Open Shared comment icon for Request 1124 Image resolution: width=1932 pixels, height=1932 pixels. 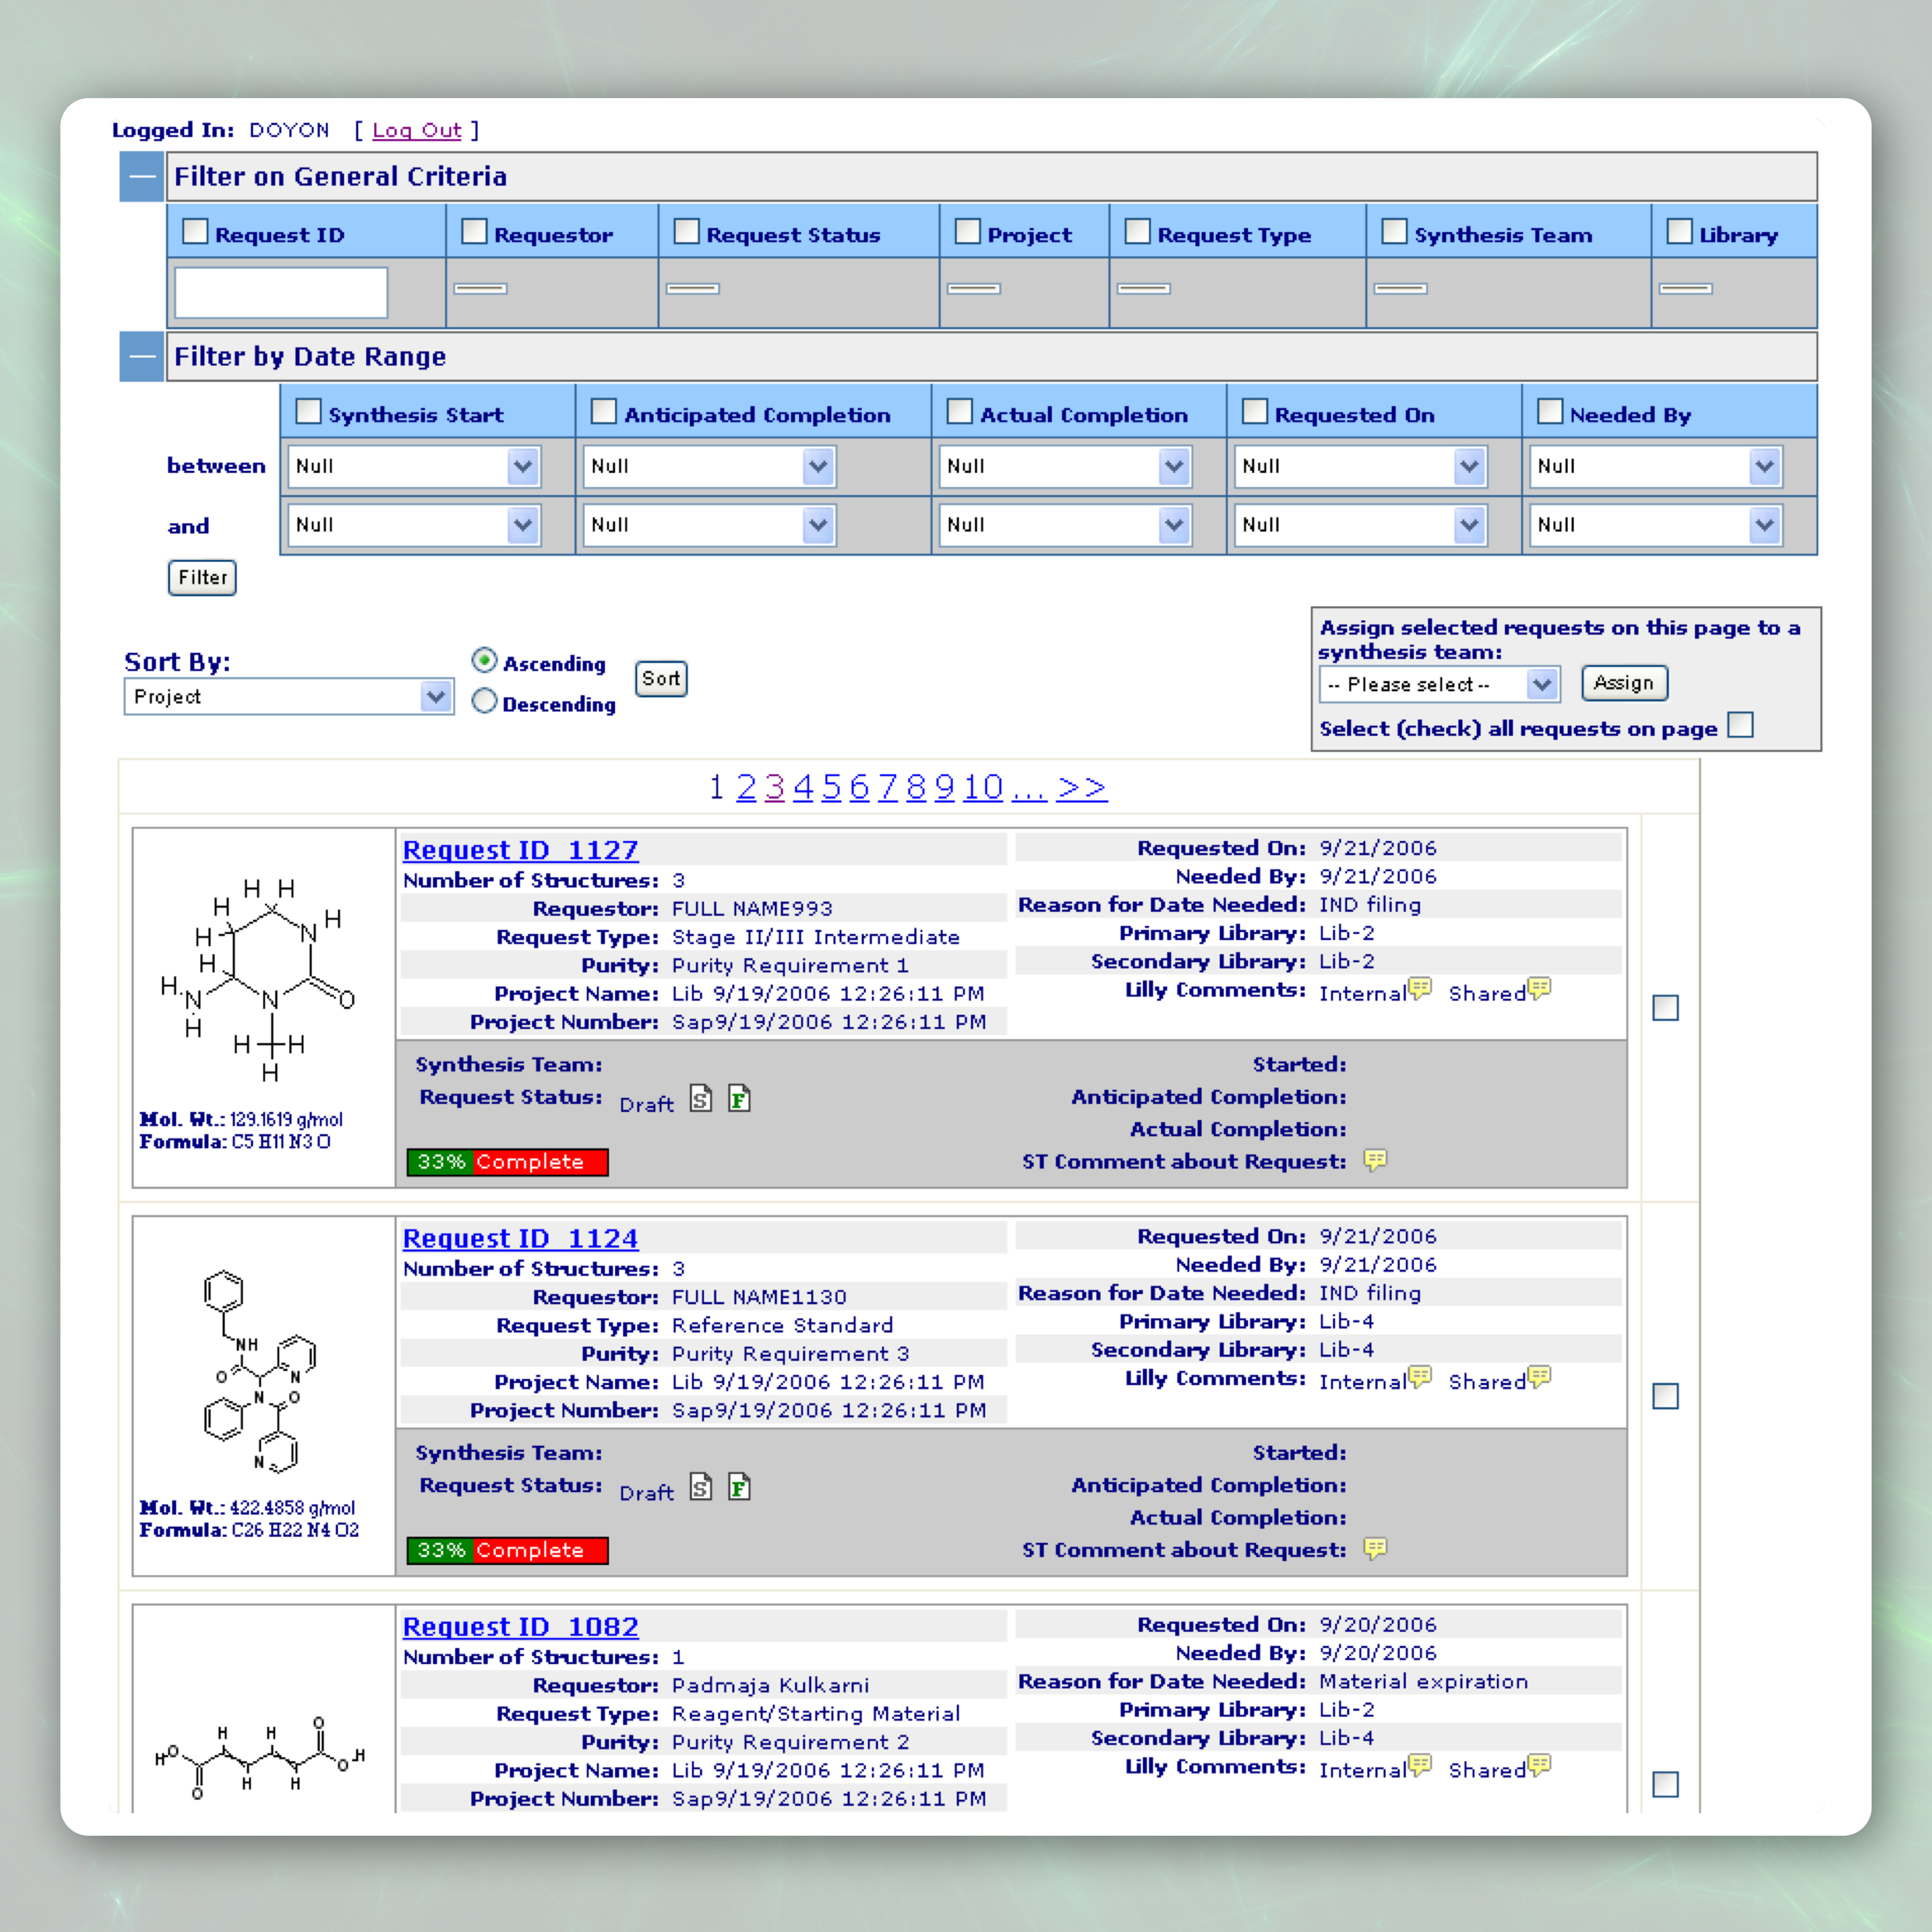[1539, 1377]
